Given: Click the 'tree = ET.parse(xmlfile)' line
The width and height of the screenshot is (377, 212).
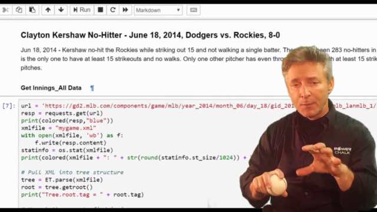Looking at the screenshot, I should pos(62,180).
